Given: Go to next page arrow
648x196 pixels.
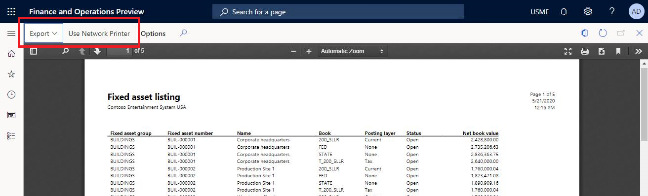Looking at the screenshot, I should tap(97, 51).
